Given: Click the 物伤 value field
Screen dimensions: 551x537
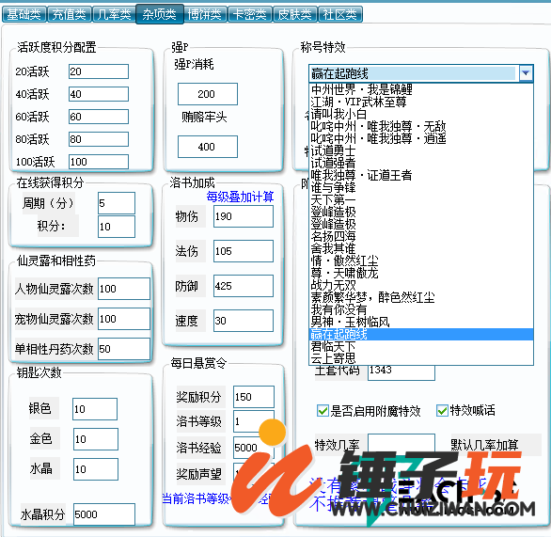Looking at the screenshot, I should [x=244, y=216].
